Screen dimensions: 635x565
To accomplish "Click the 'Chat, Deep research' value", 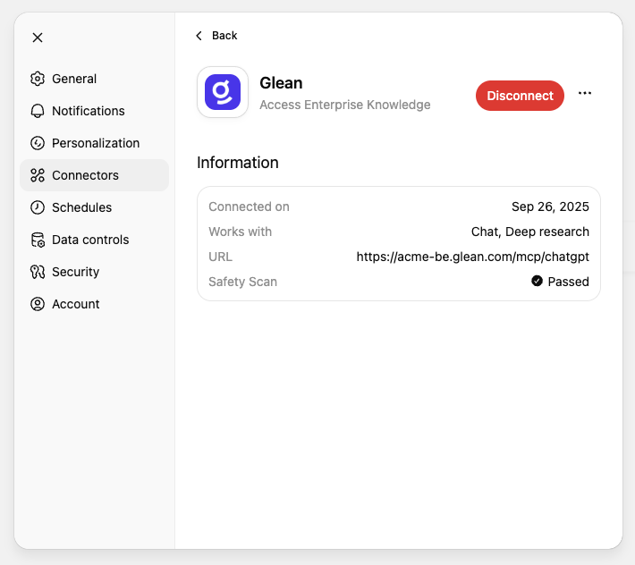I will (530, 232).
